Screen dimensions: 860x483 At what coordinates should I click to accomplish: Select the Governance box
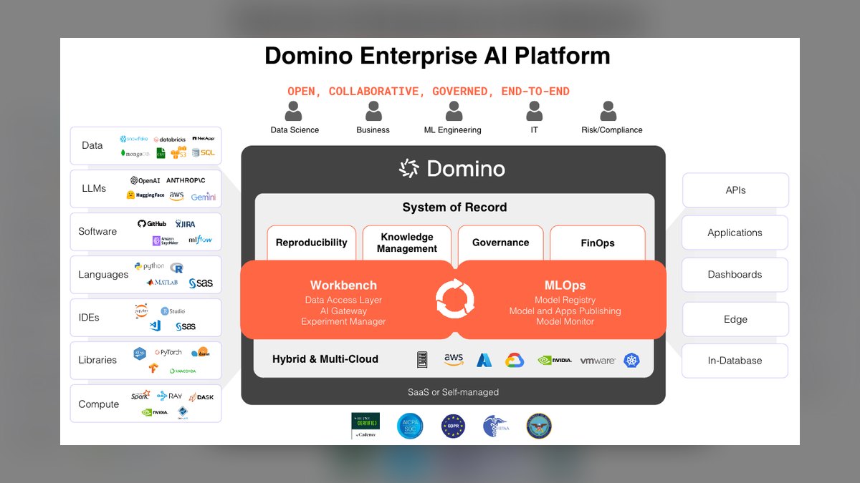click(x=501, y=243)
